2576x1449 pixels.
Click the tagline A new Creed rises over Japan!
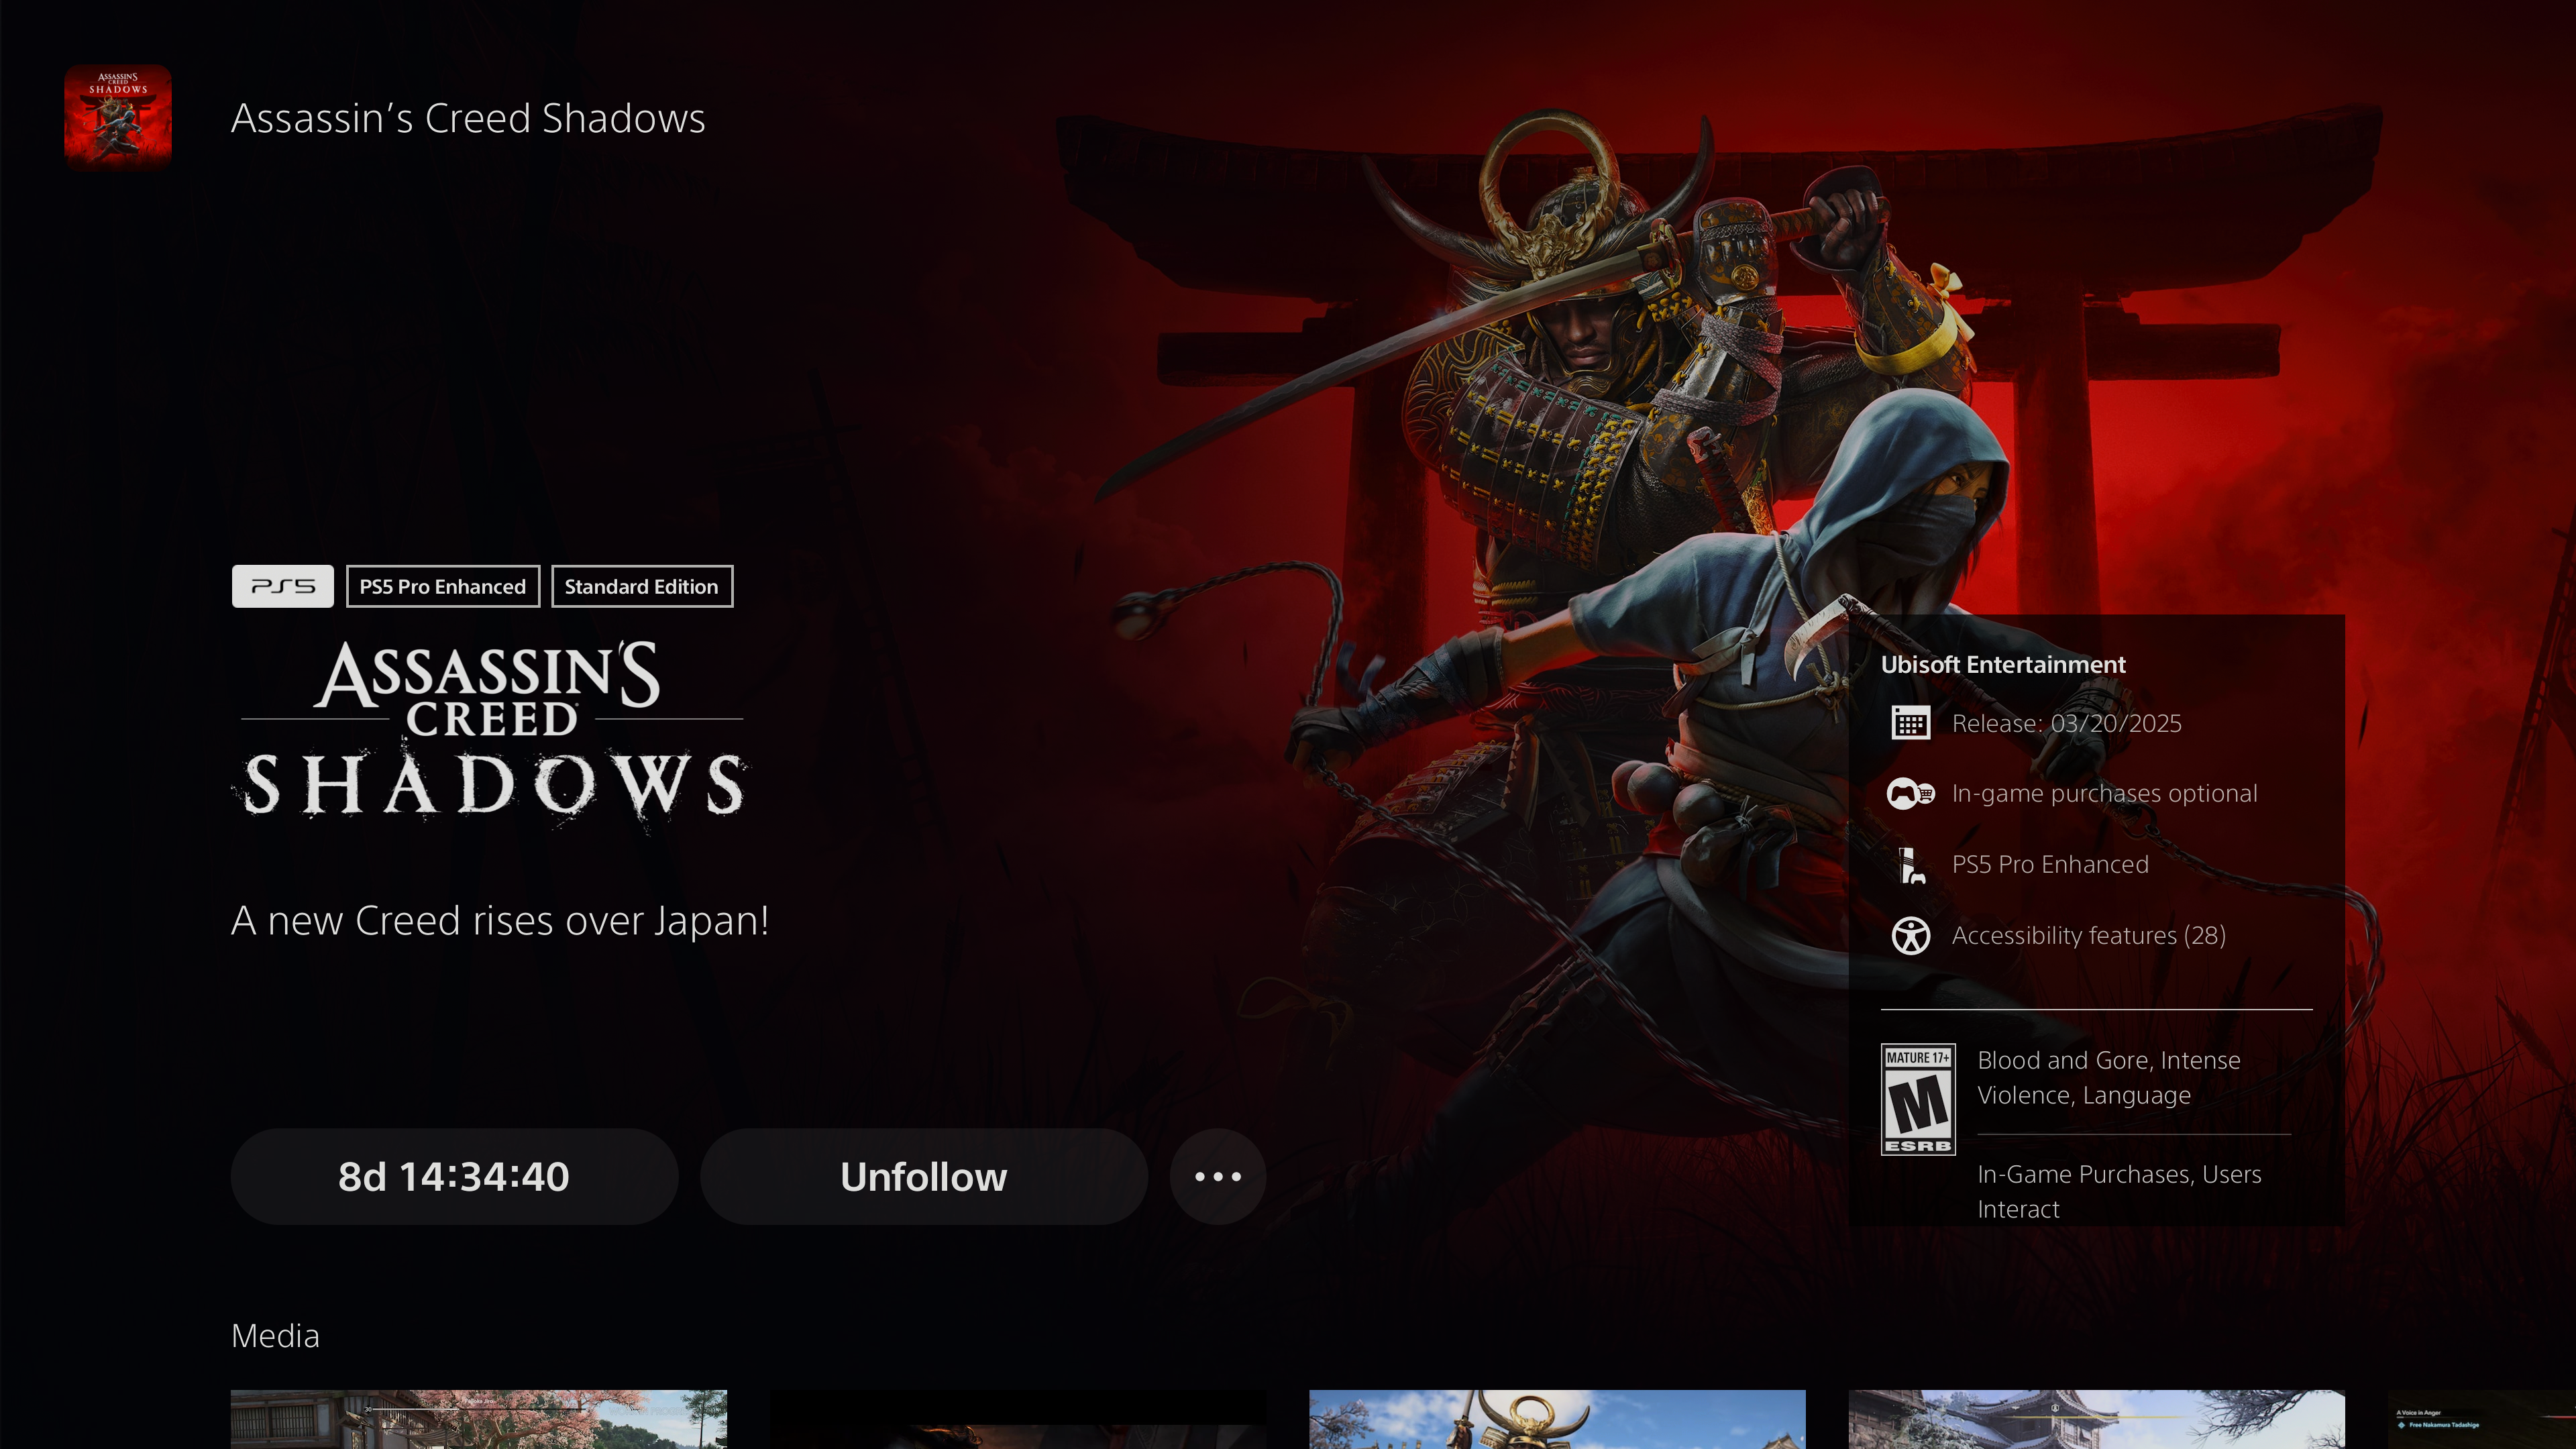coord(500,921)
